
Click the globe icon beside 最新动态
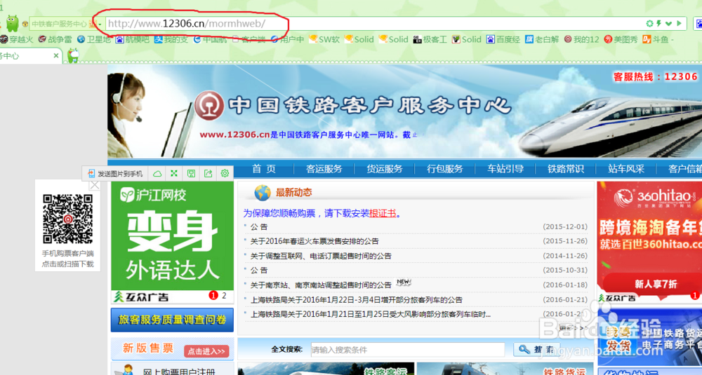click(263, 193)
